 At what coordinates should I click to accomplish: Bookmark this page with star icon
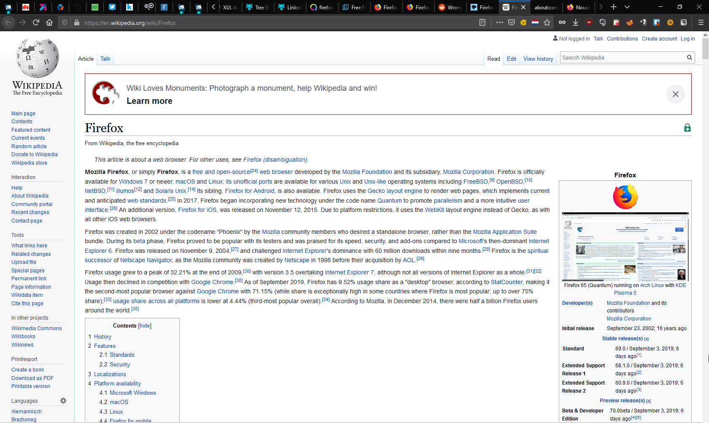[x=547, y=22]
